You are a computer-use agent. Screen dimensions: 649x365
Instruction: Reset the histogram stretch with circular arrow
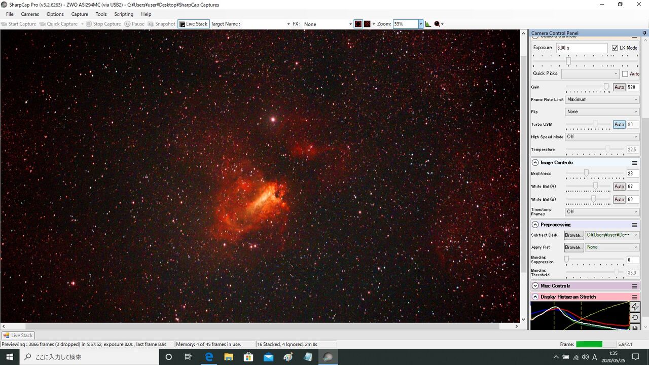pyautogui.click(x=635, y=318)
